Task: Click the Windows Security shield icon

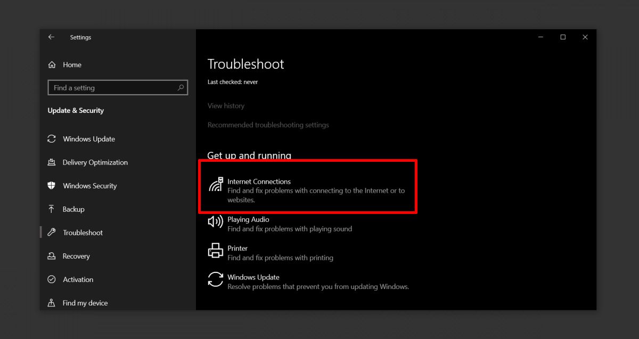Action: pyautogui.click(x=52, y=186)
